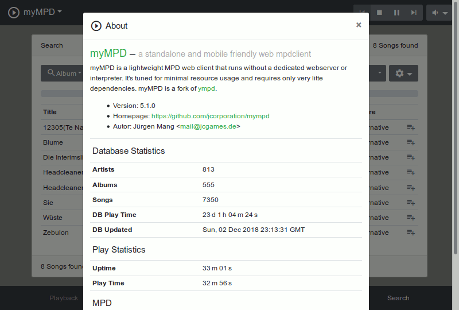The width and height of the screenshot is (459, 310).
Task: Switch to the Playback tab
Action: coord(64,298)
